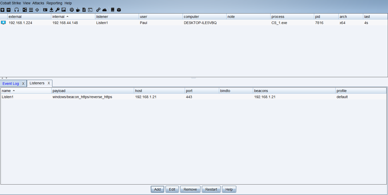The height and width of the screenshot is (195, 388).
Task: Switch to pivot graph view icon
Action: click(x=25, y=10)
